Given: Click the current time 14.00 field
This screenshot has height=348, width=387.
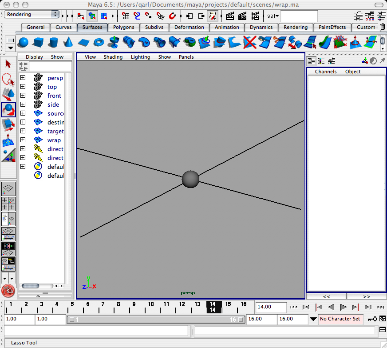Looking at the screenshot, I should pyautogui.click(x=271, y=307).
